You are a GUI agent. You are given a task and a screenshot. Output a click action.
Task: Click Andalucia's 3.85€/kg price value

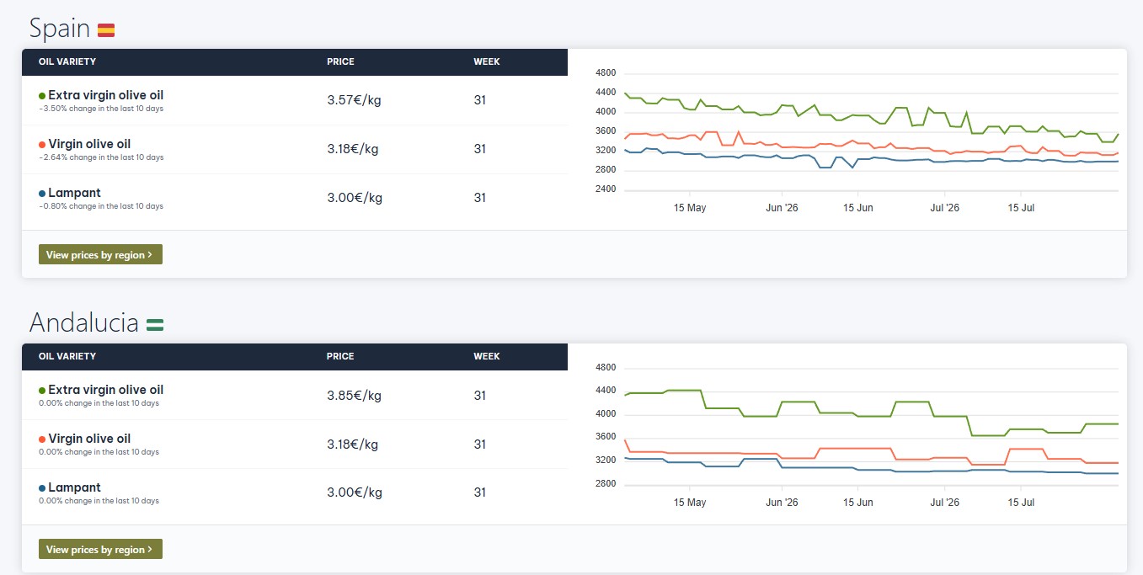(354, 396)
